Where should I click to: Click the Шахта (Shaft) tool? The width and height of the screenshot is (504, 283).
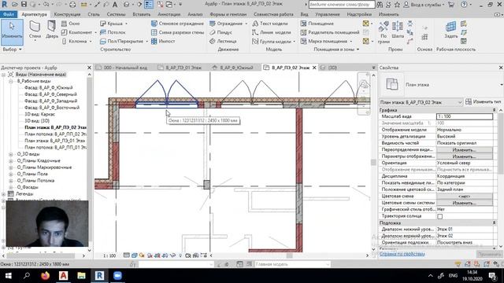pos(398,31)
